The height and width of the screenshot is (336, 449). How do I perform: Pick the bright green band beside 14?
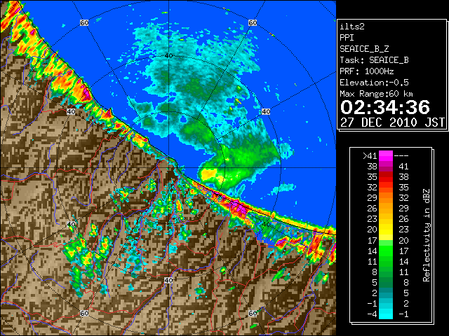(386, 251)
